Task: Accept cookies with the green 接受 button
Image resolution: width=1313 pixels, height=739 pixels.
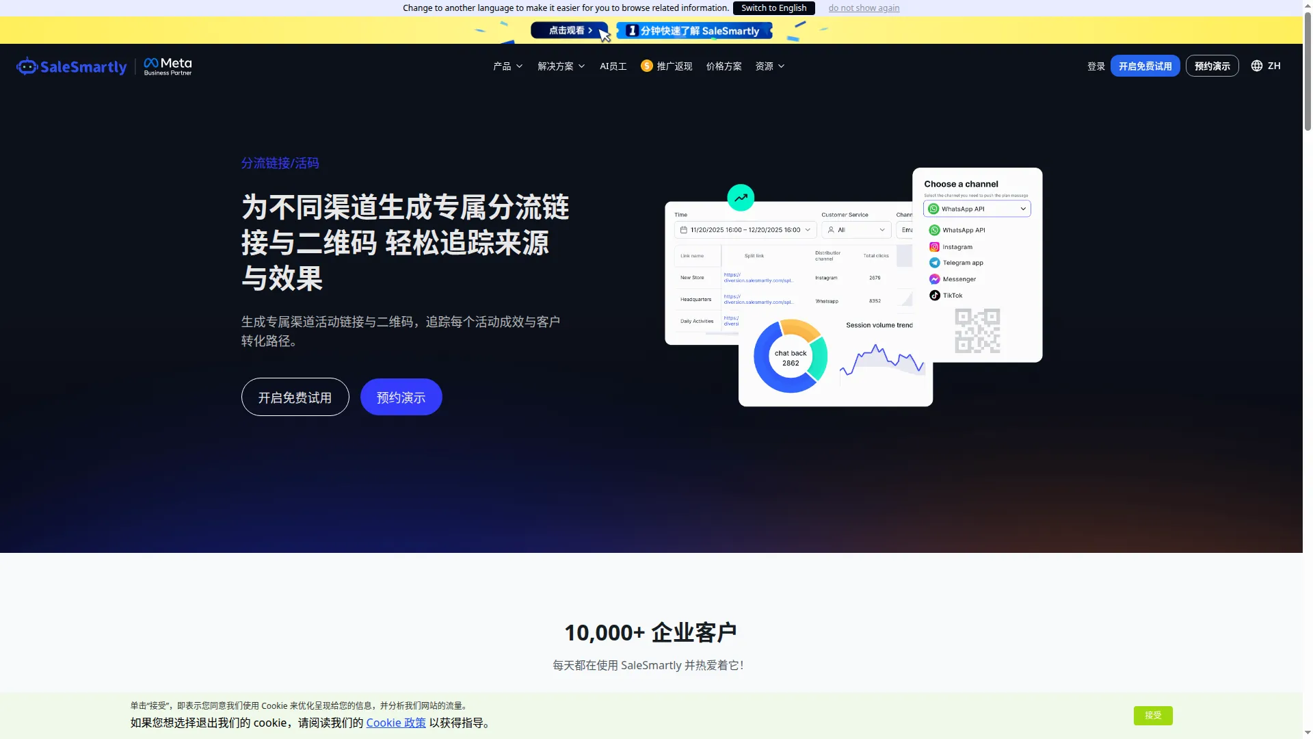Action: click(1153, 715)
